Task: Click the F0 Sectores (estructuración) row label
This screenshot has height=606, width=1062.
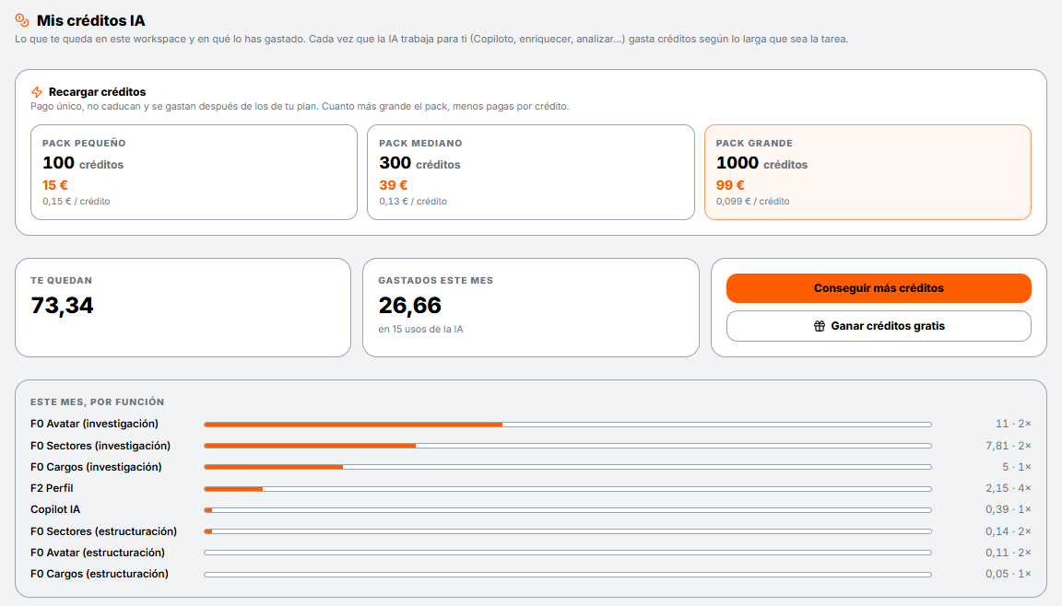Action: (103, 530)
